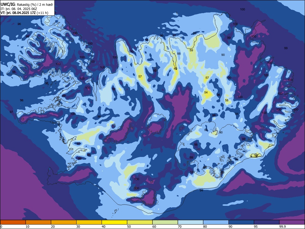The width and height of the screenshot is (305, 229).
Task: Click the legend tick label '70'
Action: click(x=180, y=227)
